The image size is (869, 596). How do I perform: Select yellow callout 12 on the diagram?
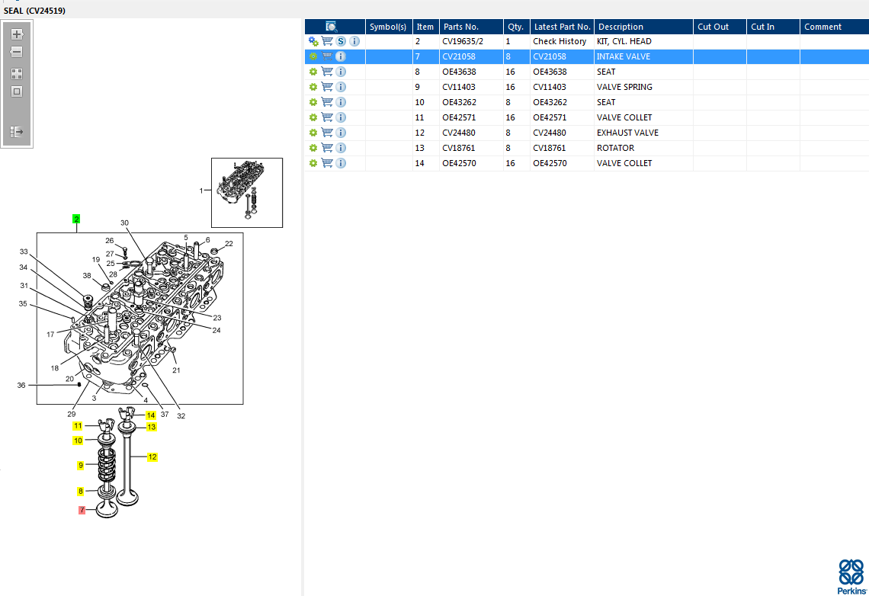(152, 457)
